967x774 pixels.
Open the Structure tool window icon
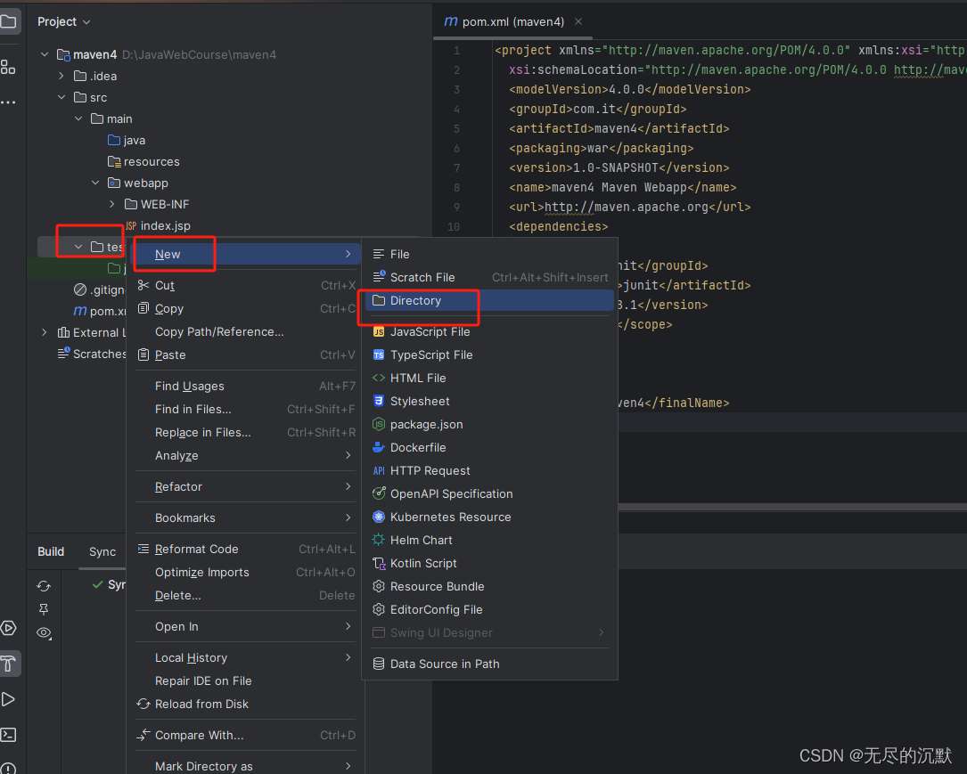[x=8, y=67]
